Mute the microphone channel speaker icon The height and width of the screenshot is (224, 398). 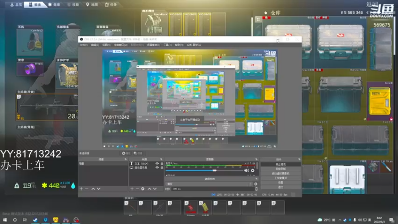tap(246, 171)
